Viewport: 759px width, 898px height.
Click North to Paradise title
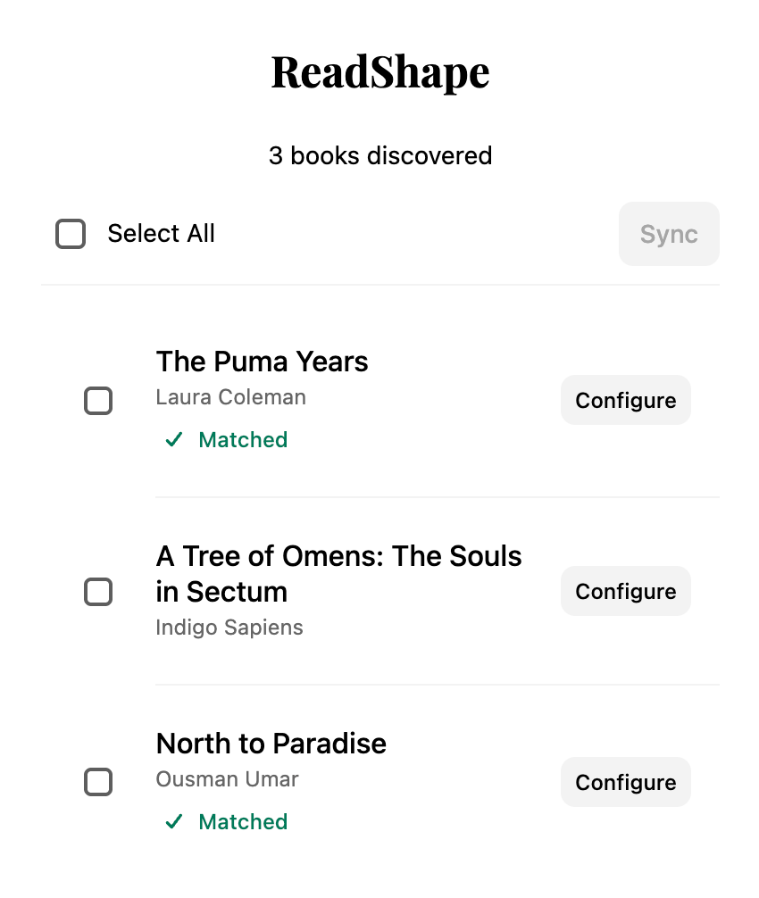click(x=271, y=744)
